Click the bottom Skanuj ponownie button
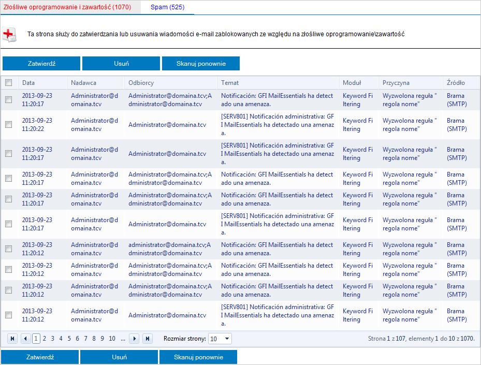 point(198,357)
